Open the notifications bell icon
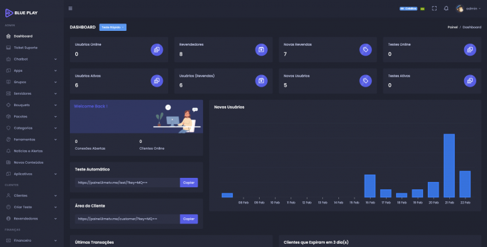The height and width of the screenshot is (247, 487). 446,8
